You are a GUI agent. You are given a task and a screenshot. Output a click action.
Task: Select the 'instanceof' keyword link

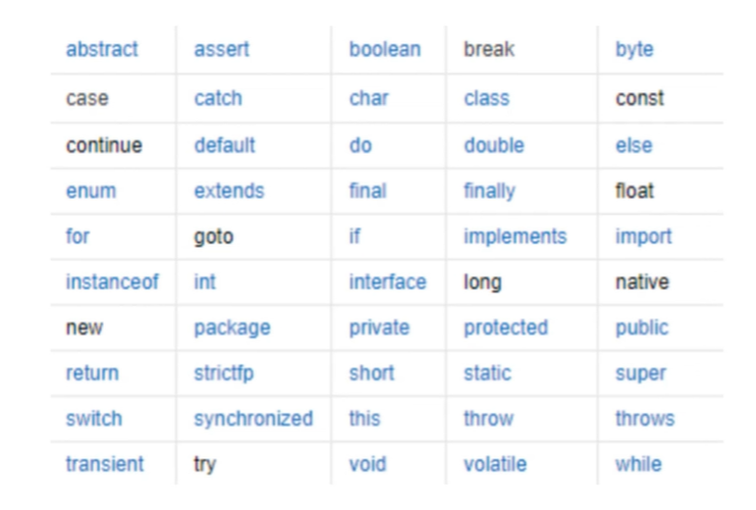click(112, 282)
